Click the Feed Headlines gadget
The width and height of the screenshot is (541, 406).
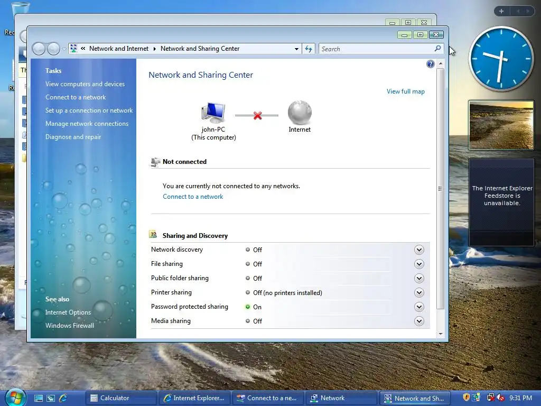(501, 202)
